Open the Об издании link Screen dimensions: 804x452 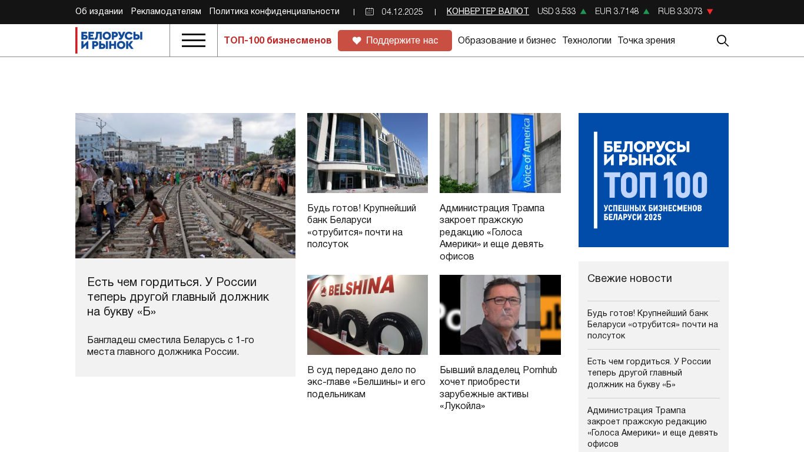pyautogui.click(x=99, y=11)
